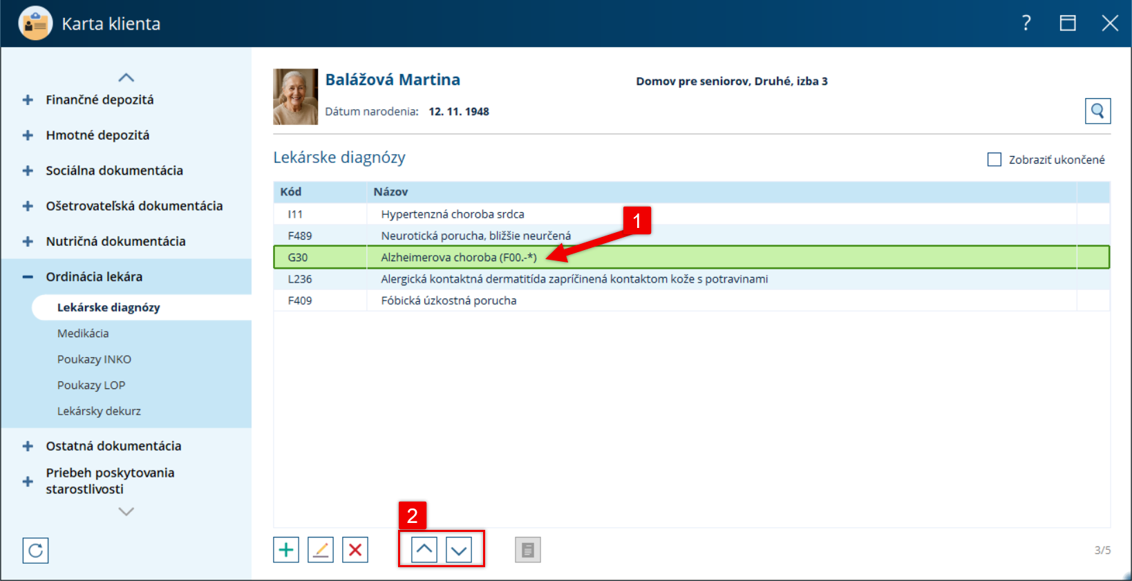Select the Alzheimerova choroba (F00.-*) row

pyautogui.click(x=692, y=257)
